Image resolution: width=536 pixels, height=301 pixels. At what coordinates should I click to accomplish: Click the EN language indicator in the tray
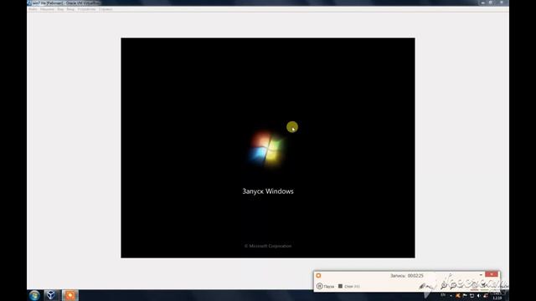click(x=443, y=295)
